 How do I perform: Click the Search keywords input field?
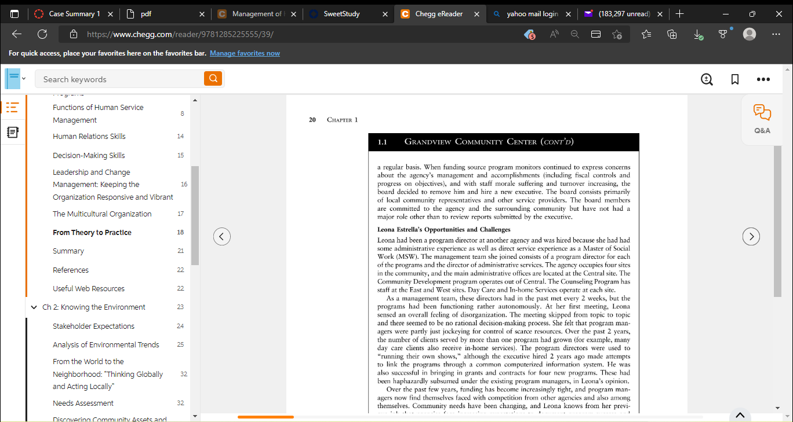tap(119, 79)
